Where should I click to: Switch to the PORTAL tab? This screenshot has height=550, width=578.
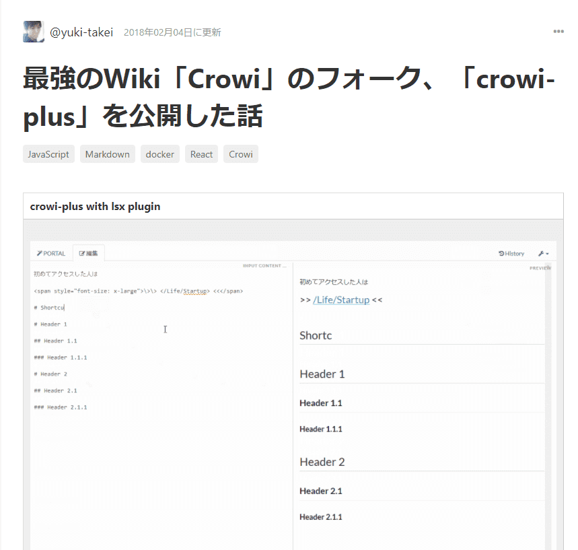point(52,254)
